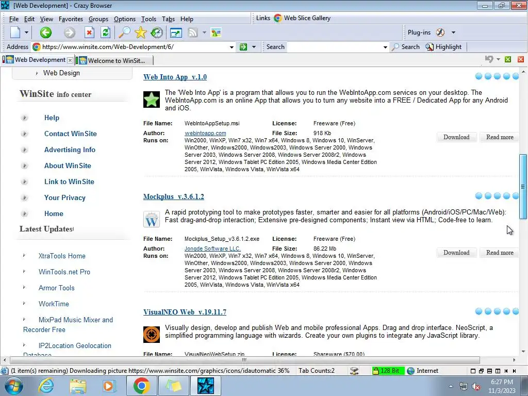Viewport: 528px width, 396px height.
Task: Open the webintoapp.com author link
Action: click(x=205, y=133)
